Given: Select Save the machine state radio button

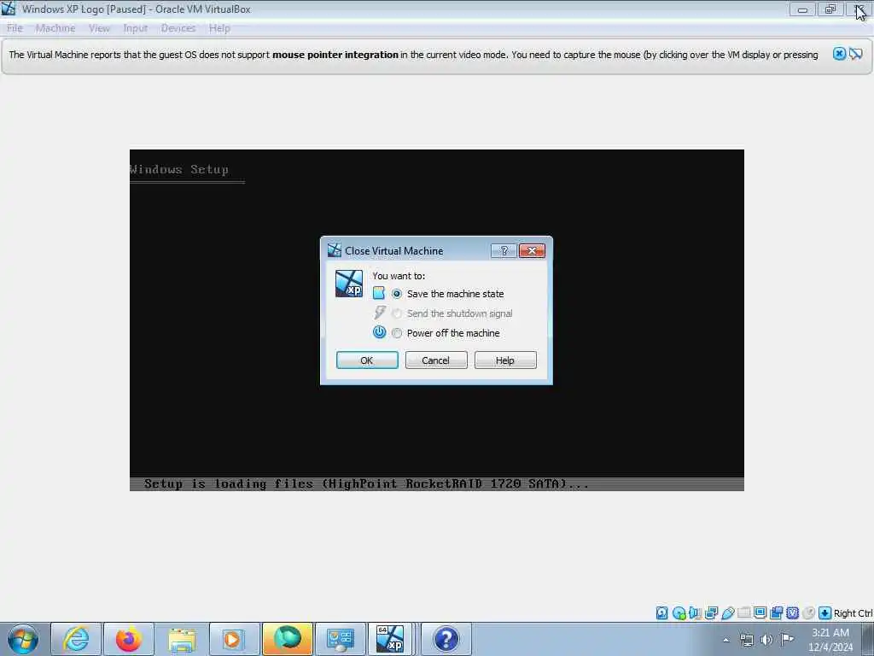Looking at the screenshot, I should (x=396, y=294).
